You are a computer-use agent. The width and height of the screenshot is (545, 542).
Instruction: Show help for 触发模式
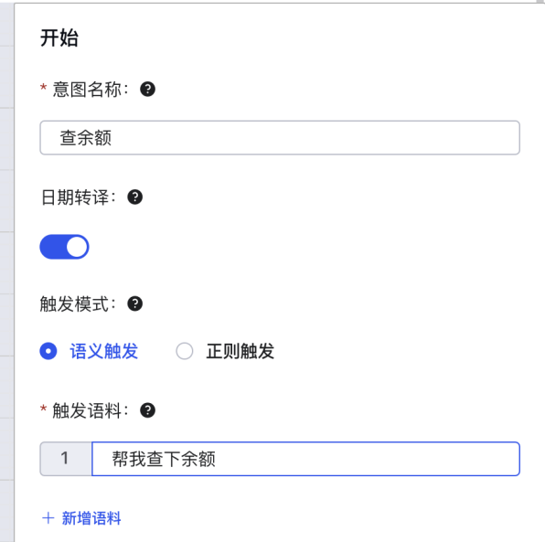(x=134, y=303)
